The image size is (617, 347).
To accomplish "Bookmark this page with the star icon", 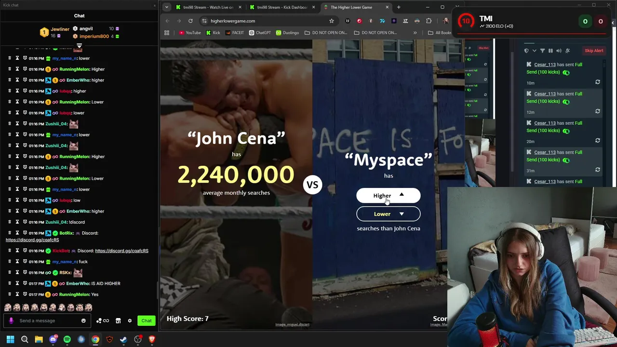I will 331,21.
